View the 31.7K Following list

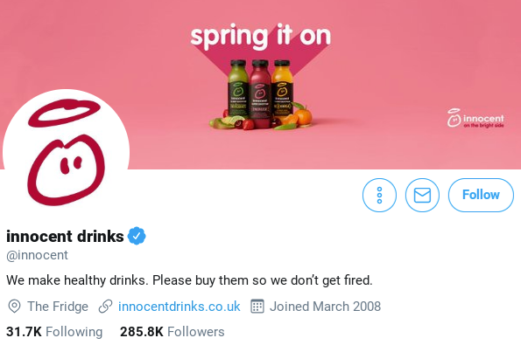pos(54,332)
